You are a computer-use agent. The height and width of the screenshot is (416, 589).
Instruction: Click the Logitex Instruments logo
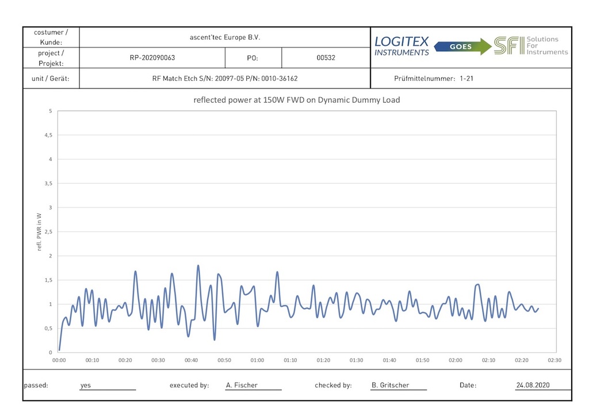401,47
